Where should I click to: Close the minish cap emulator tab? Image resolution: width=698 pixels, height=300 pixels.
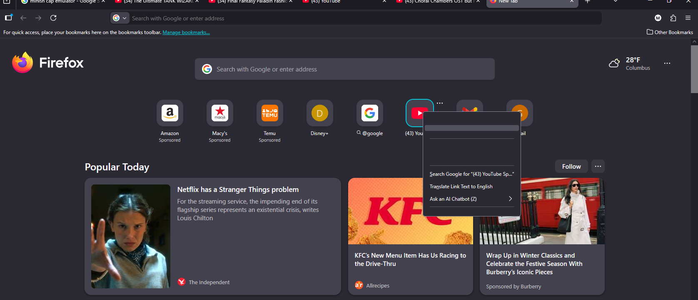103,2
